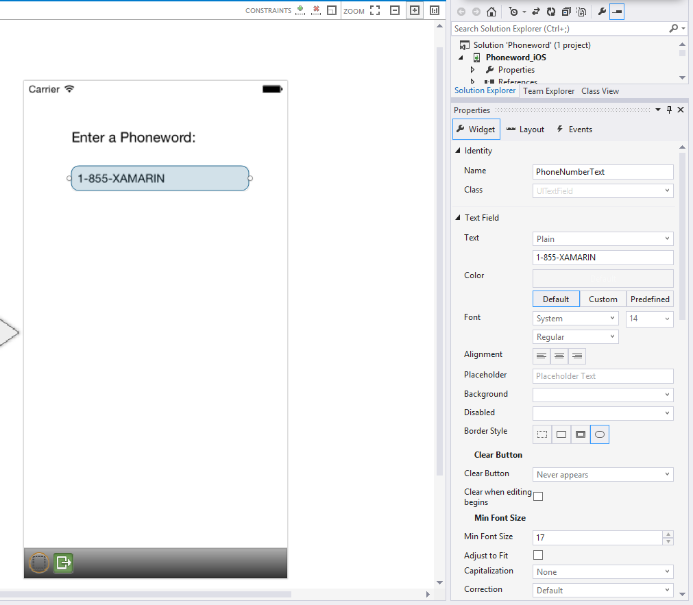Screen dimensions: 693x605
Task: Click the zoom to fit icon
Action: 374,10
